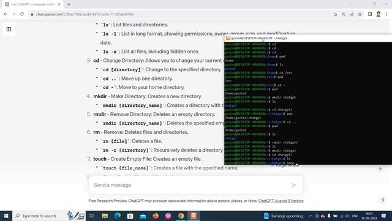Screen dimensions: 392x221
Task: Click 'cd ..' move up line
Action: pyautogui.click(x=137, y=79)
